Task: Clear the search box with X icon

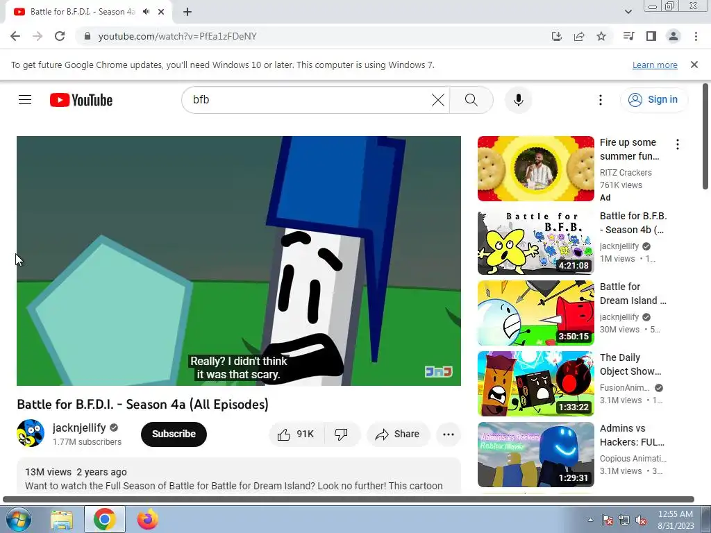Action: 438,100
